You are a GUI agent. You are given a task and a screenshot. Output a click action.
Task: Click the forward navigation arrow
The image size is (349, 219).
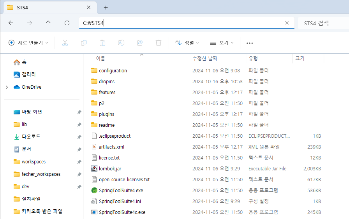click(30, 23)
